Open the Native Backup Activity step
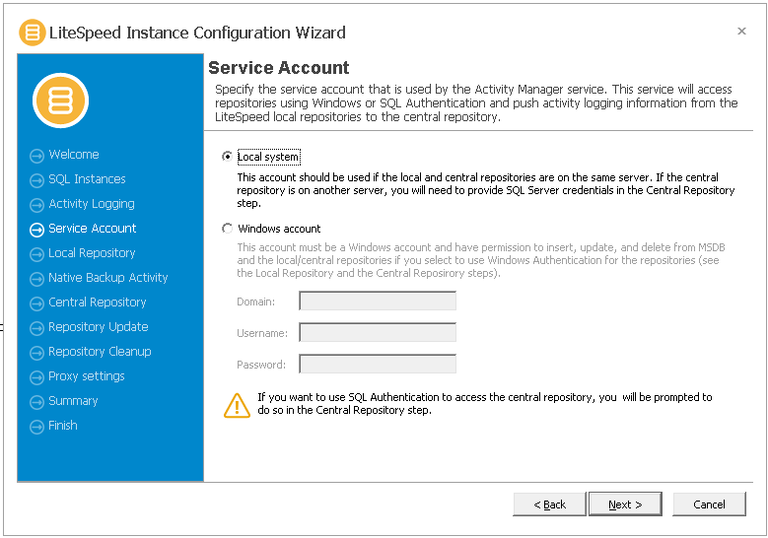768x538 pixels. (107, 278)
